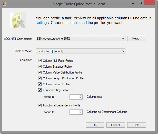The image size is (158, 134).
Task: Disable Column Value Distribution Profile
Action: click(x=40, y=72)
